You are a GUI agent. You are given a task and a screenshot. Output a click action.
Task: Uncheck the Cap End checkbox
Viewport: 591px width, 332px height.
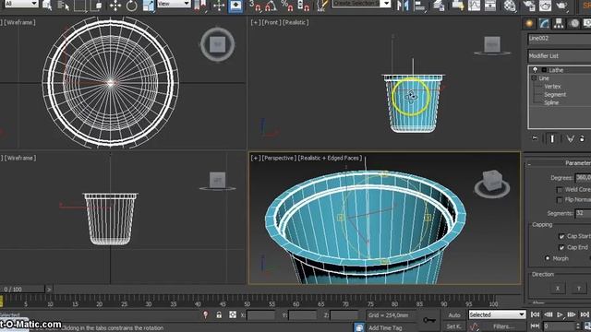tap(561, 247)
